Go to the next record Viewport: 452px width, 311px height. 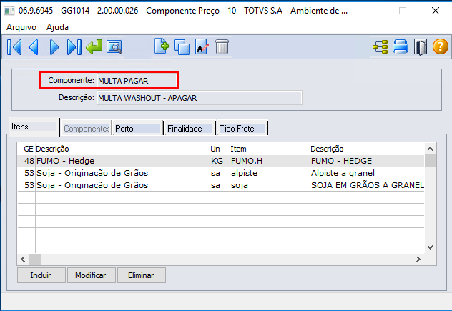pyautogui.click(x=54, y=47)
